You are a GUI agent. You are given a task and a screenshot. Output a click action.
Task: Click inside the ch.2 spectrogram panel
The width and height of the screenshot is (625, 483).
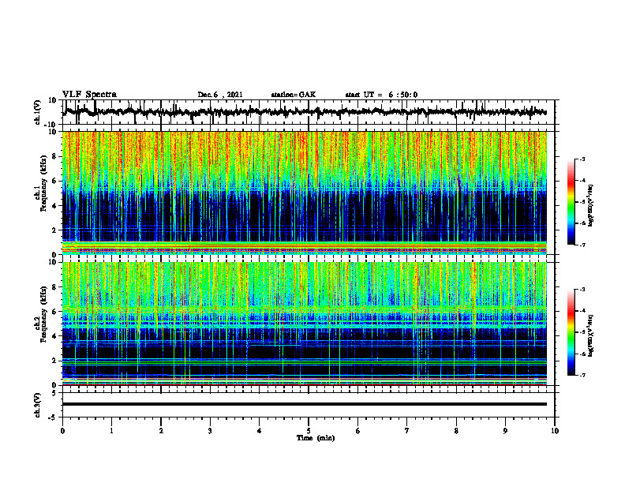[x=305, y=324]
